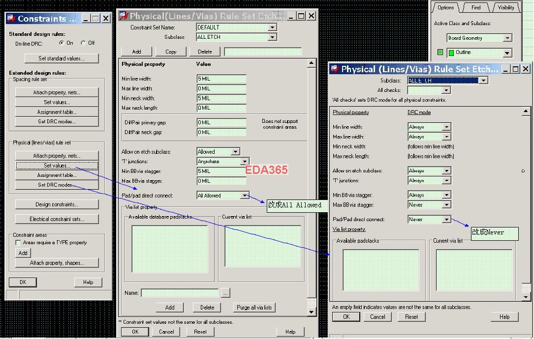
Task: Edit the Min neck width value field
Action: click(x=221, y=98)
